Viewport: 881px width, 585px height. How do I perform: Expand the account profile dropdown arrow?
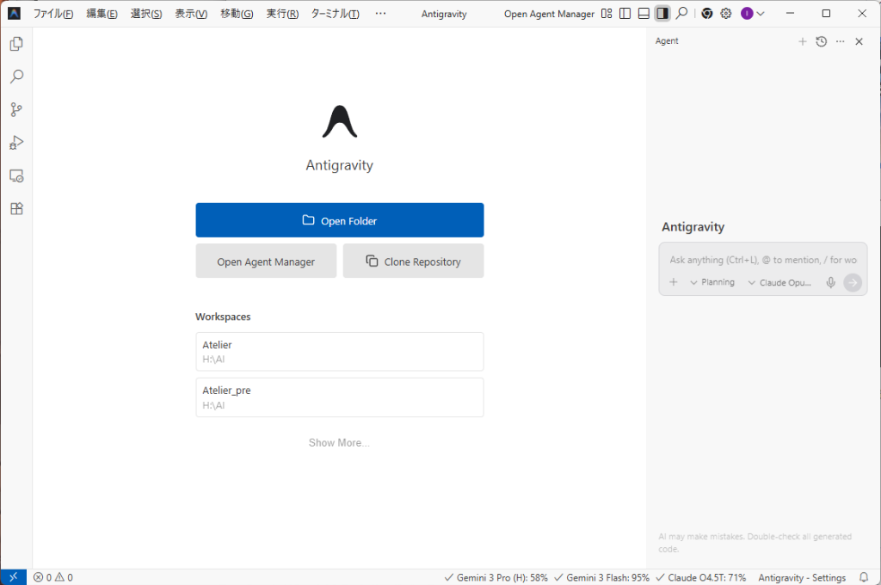coord(761,14)
